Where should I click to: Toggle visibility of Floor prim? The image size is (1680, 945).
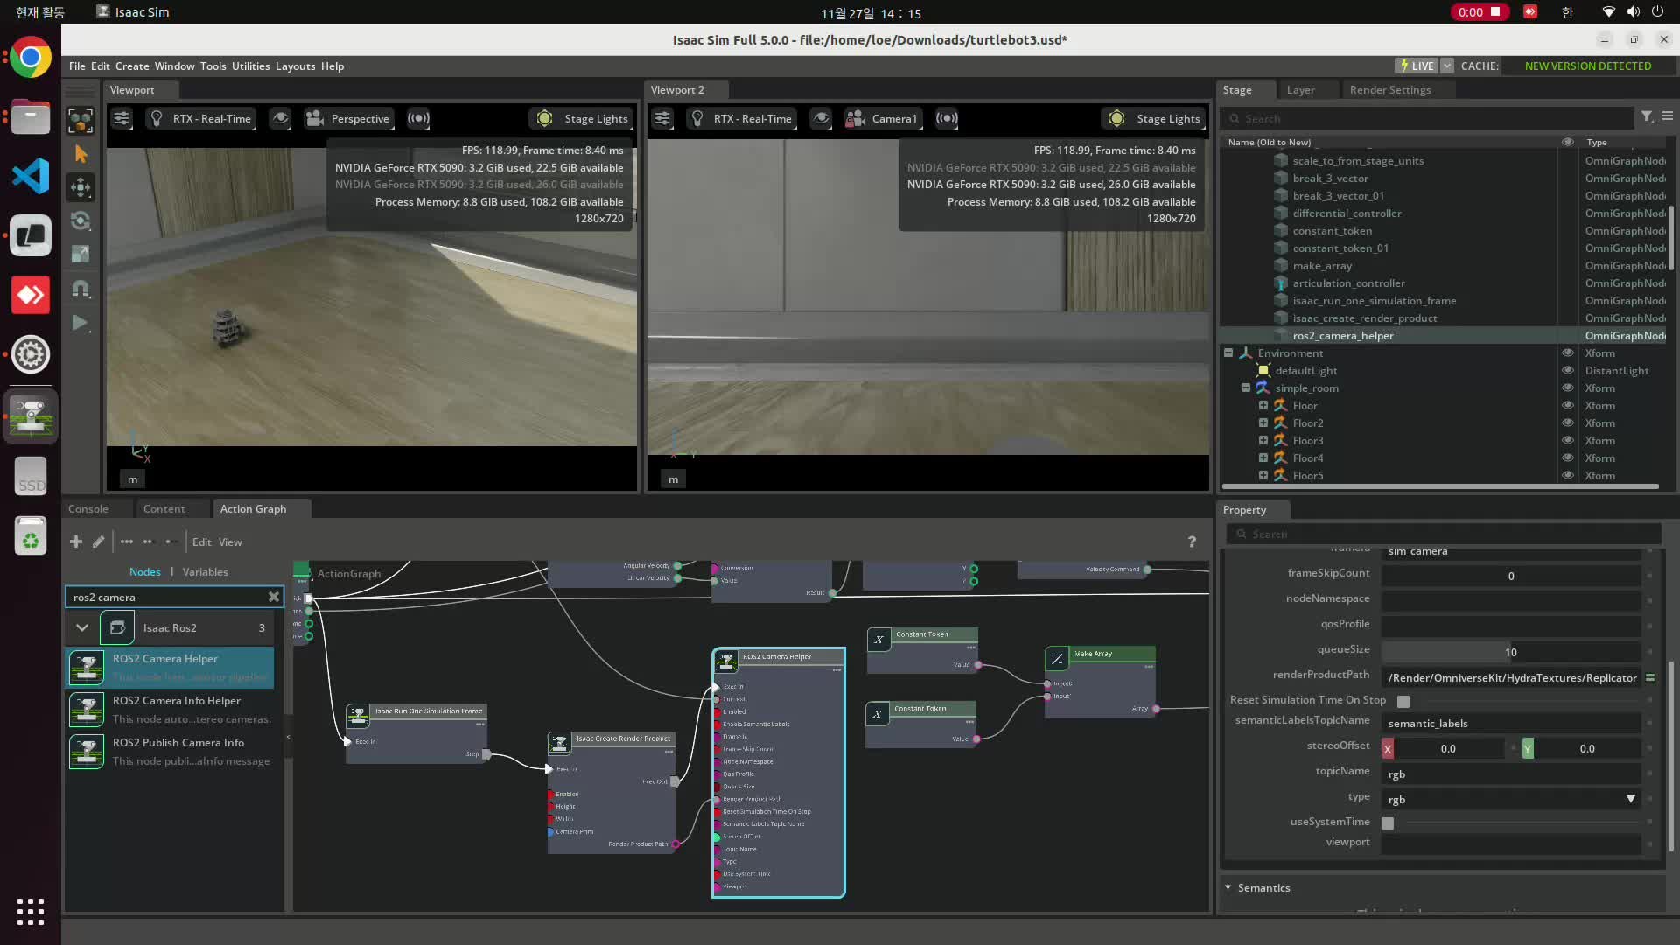tap(1568, 405)
